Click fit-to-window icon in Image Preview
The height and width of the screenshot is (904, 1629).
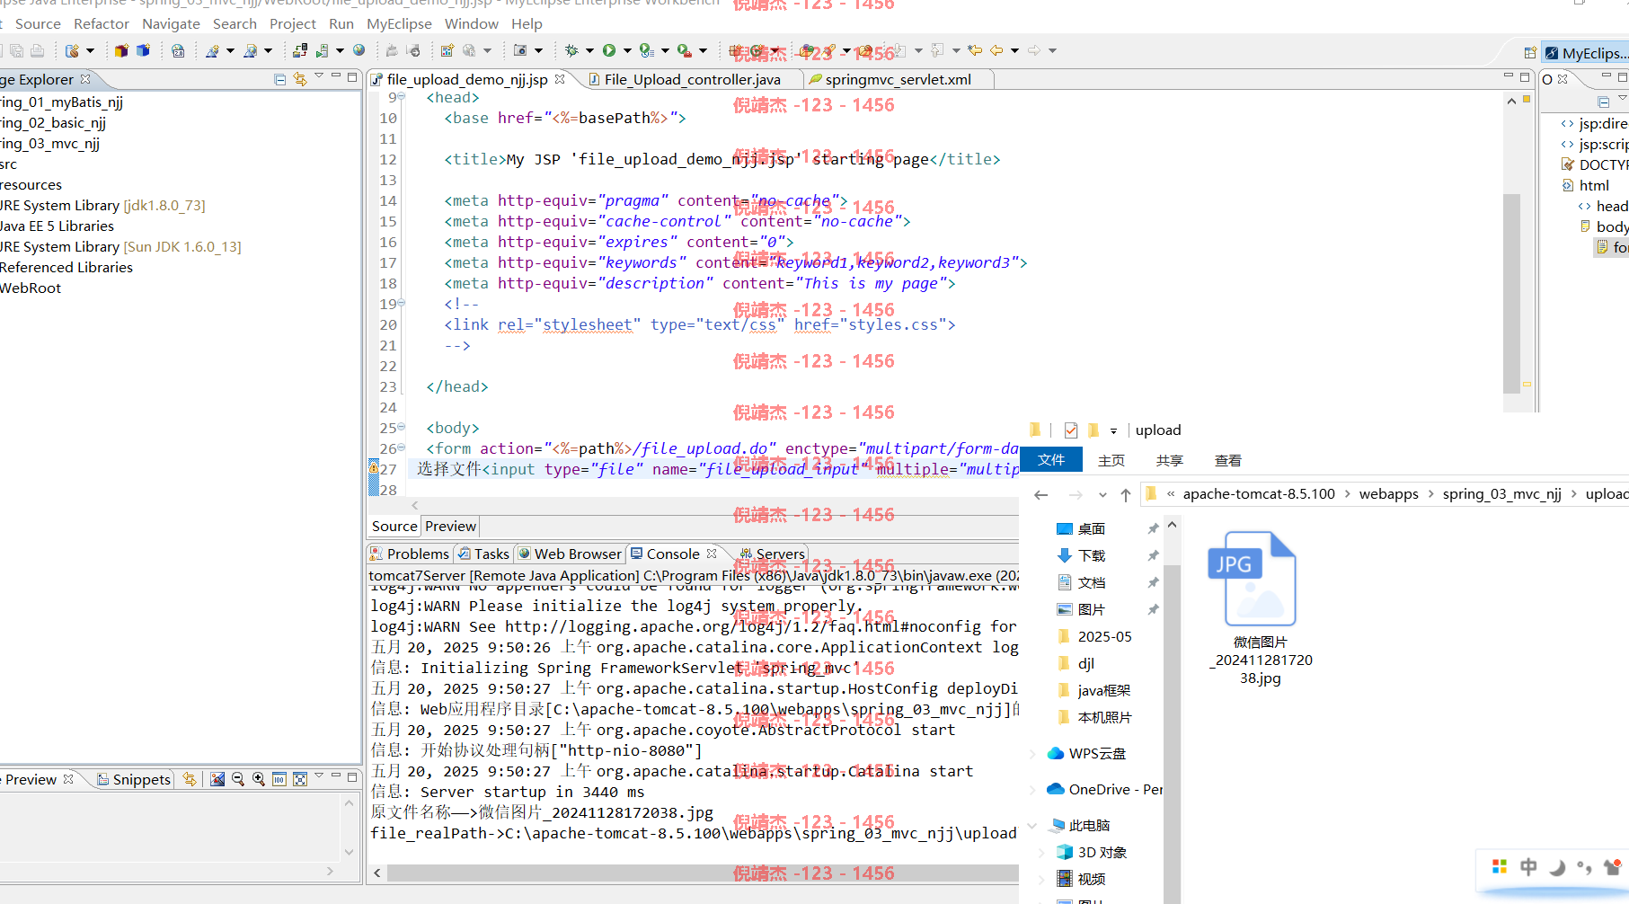tap(300, 779)
